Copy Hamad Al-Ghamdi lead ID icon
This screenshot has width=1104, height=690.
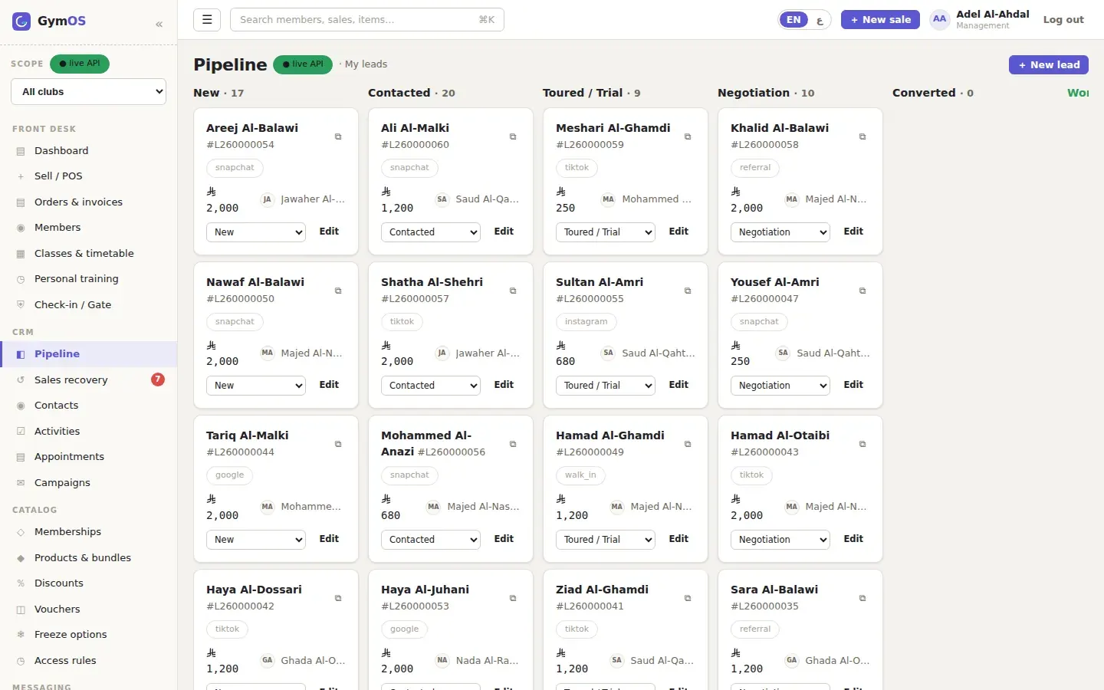688,444
